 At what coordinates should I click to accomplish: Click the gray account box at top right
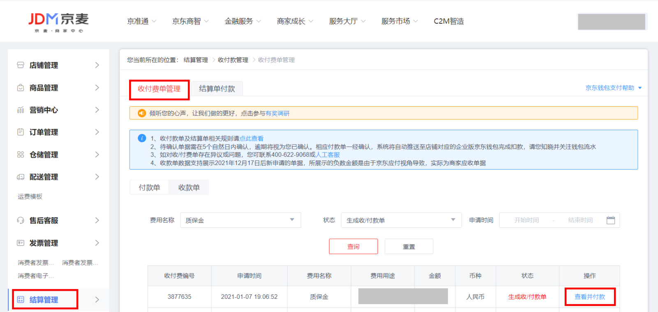tap(612, 22)
